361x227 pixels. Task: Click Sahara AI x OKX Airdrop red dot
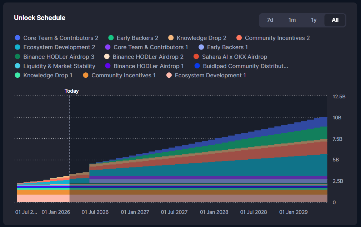click(x=196, y=57)
